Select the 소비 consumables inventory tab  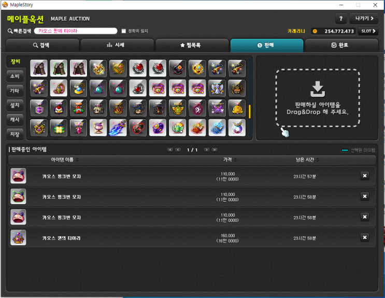pyautogui.click(x=15, y=76)
